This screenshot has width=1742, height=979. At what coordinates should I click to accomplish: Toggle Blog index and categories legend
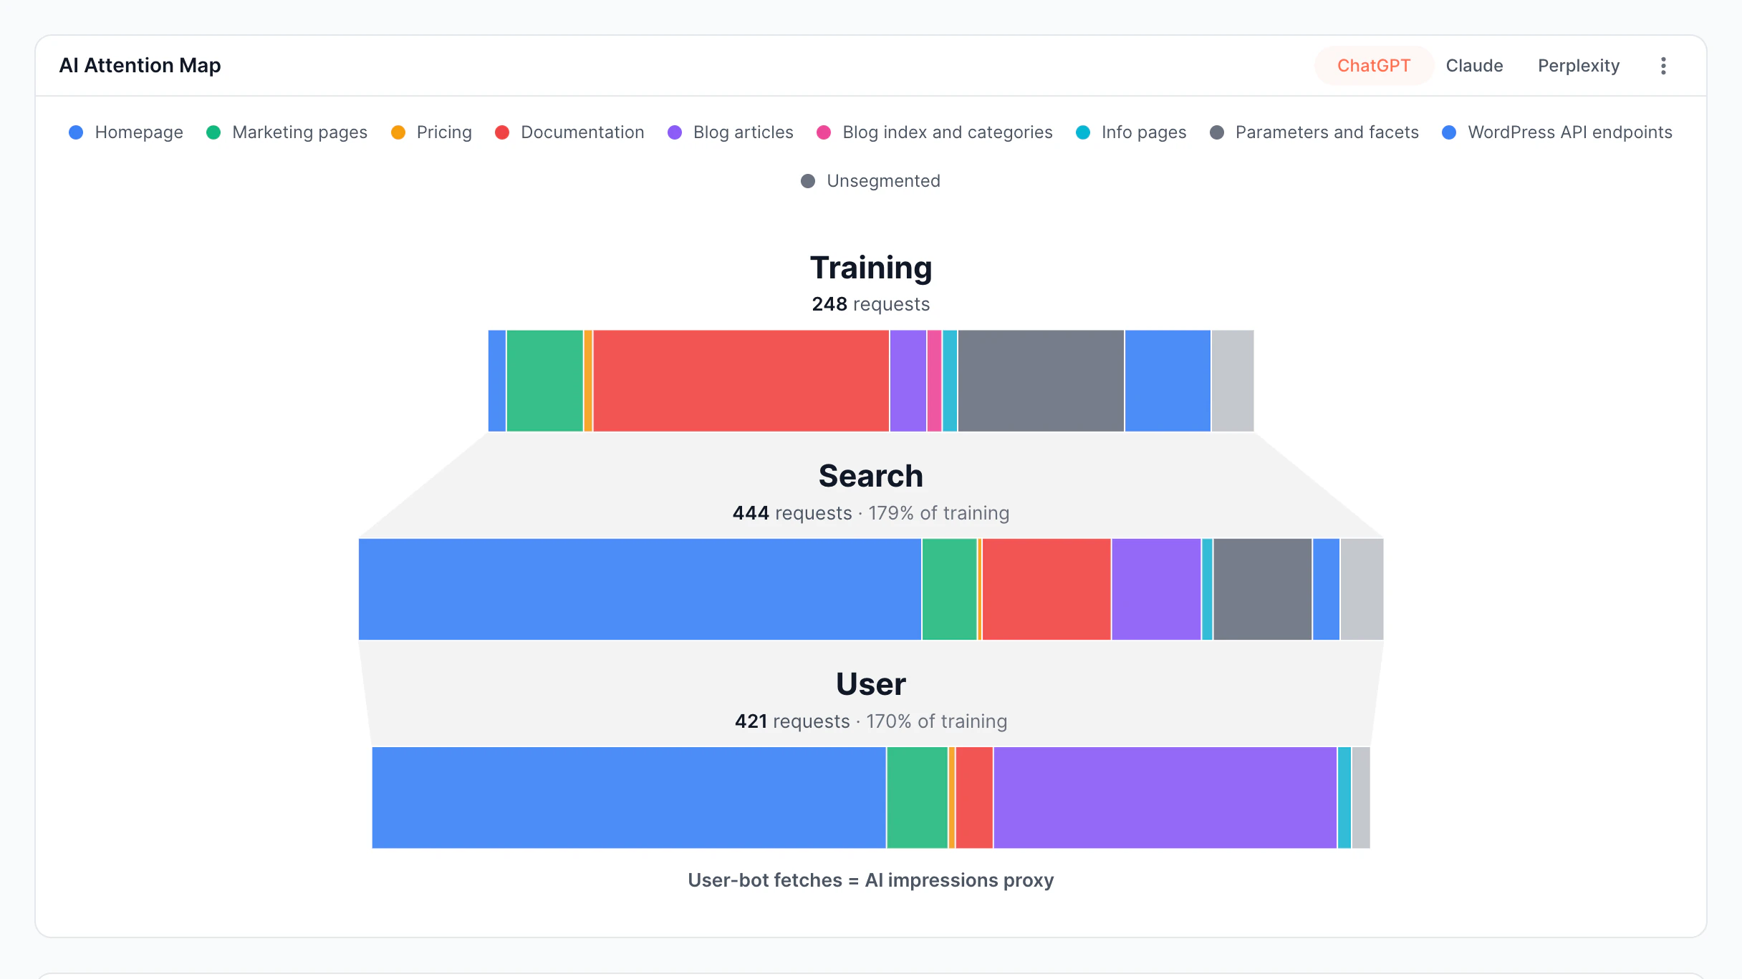point(934,132)
